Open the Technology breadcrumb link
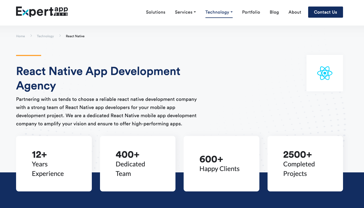 [x=45, y=36]
